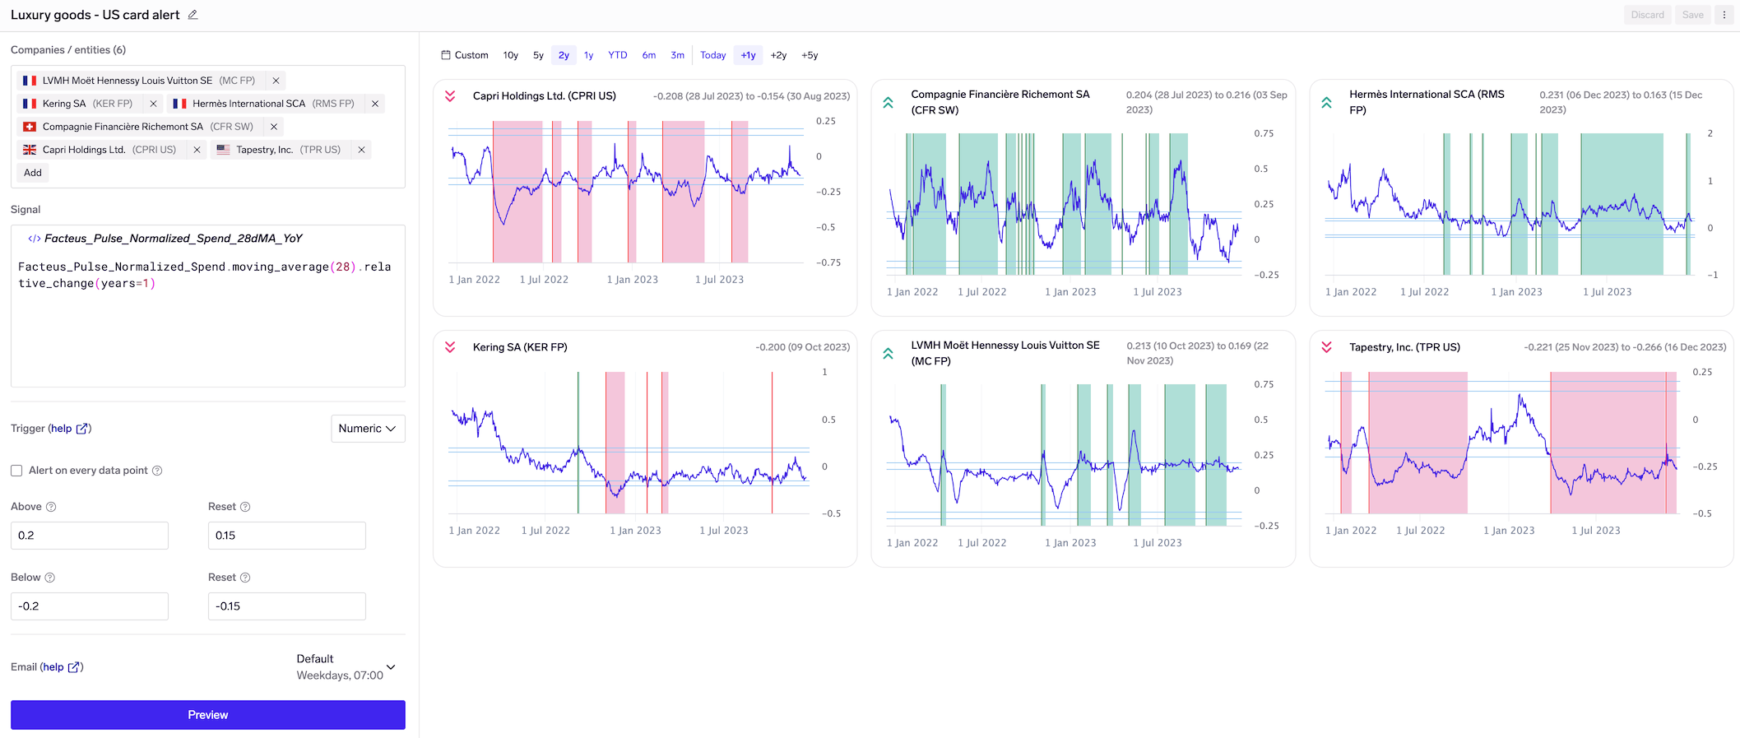1740x738 pixels.
Task: Click the Below threshold input -0.2
Action: (90, 606)
